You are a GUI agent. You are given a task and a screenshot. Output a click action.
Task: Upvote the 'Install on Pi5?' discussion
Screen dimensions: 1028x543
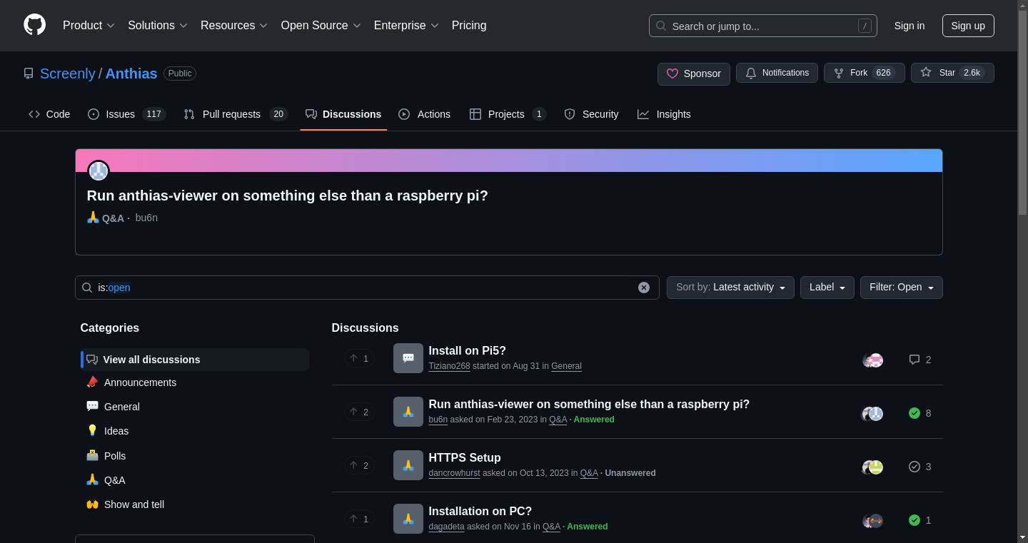coord(359,358)
